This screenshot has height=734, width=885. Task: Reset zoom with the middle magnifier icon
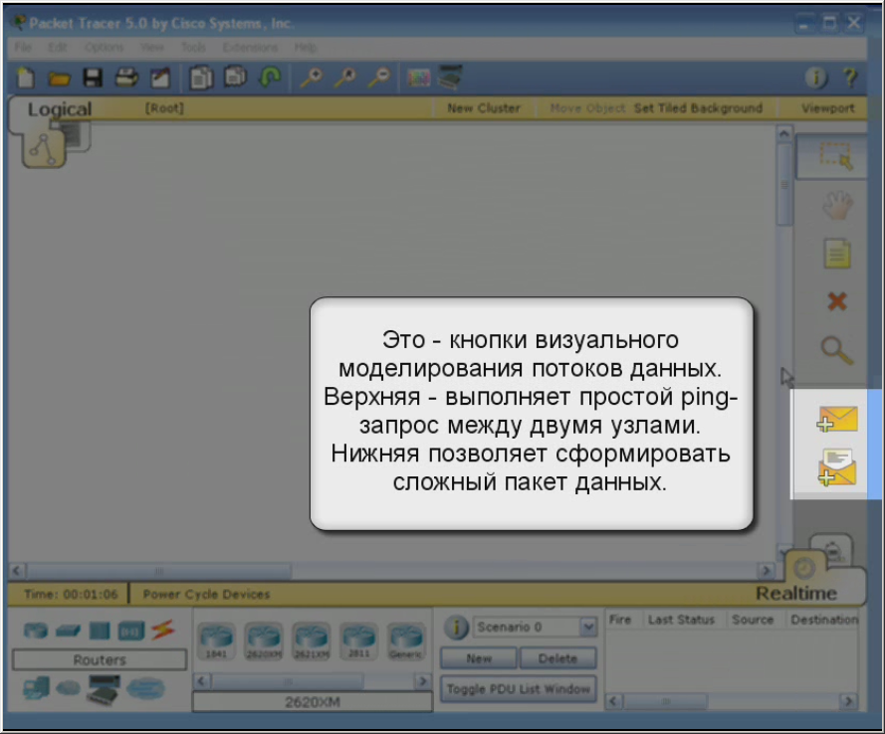click(x=344, y=78)
